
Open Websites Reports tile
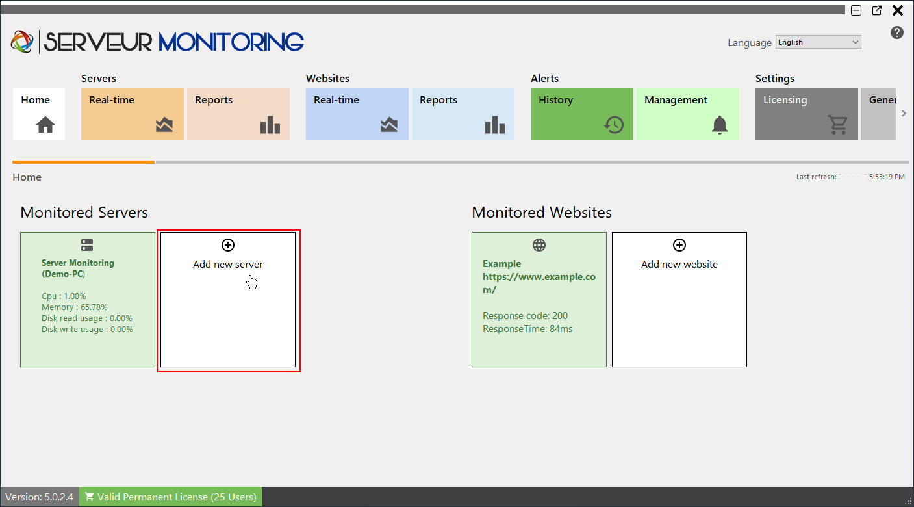pos(463,114)
